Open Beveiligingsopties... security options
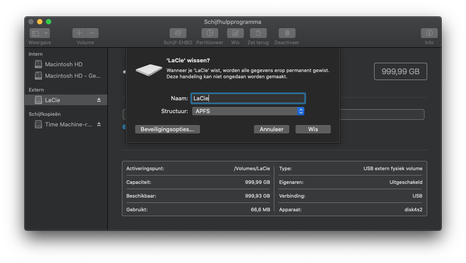Screen dimensions: 466x263 click(x=167, y=129)
